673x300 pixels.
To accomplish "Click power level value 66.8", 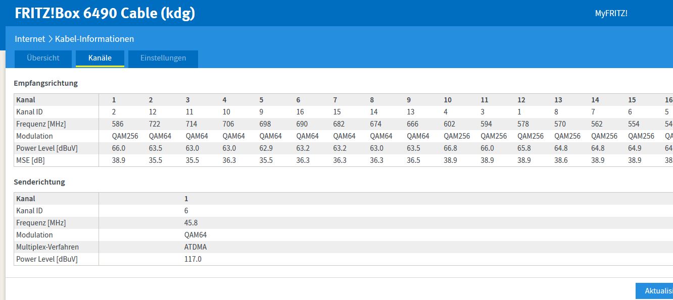I will coord(451,148).
